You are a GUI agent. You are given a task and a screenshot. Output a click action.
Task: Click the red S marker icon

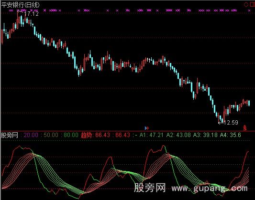[x=245, y=128]
